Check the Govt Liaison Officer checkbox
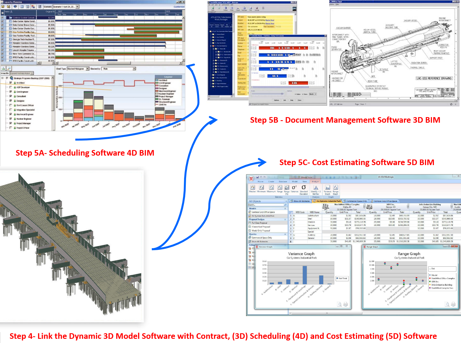461x343 pixels. point(11,105)
